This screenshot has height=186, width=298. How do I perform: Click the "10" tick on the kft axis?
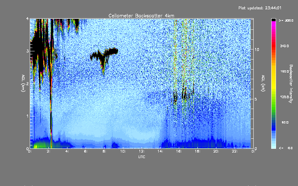(257, 49)
